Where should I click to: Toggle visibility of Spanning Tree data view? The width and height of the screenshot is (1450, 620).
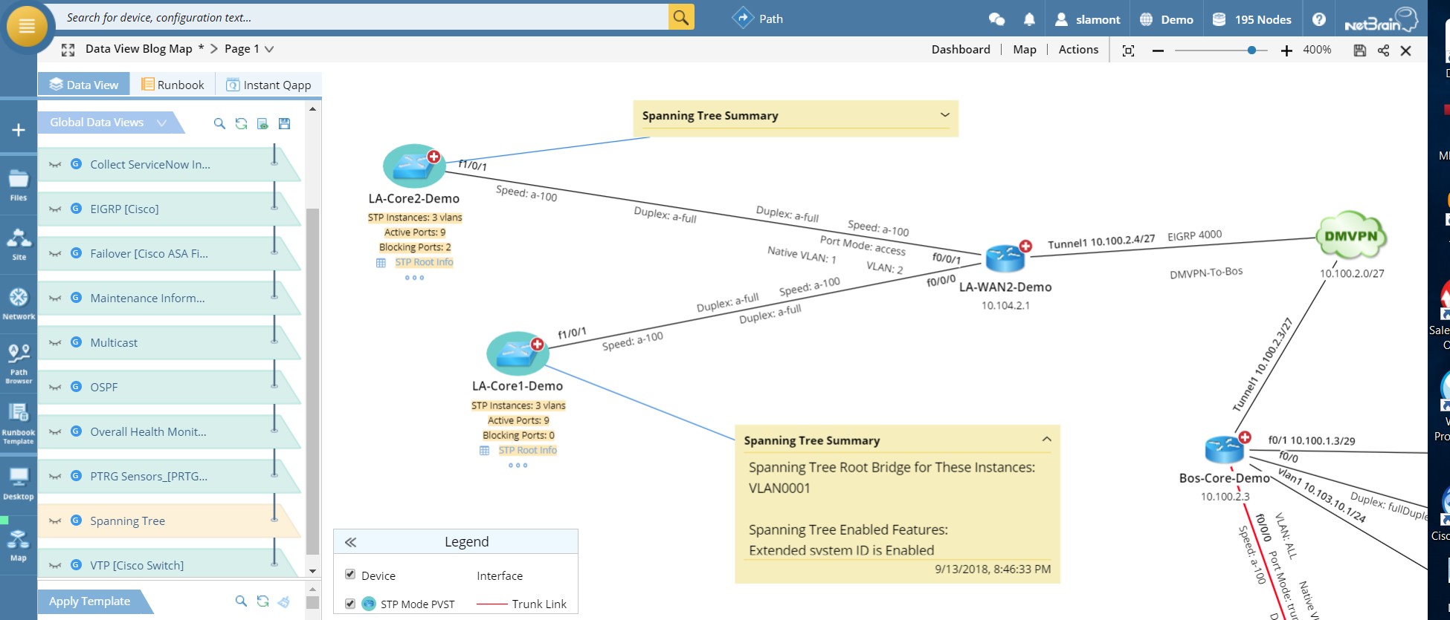[x=55, y=521]
